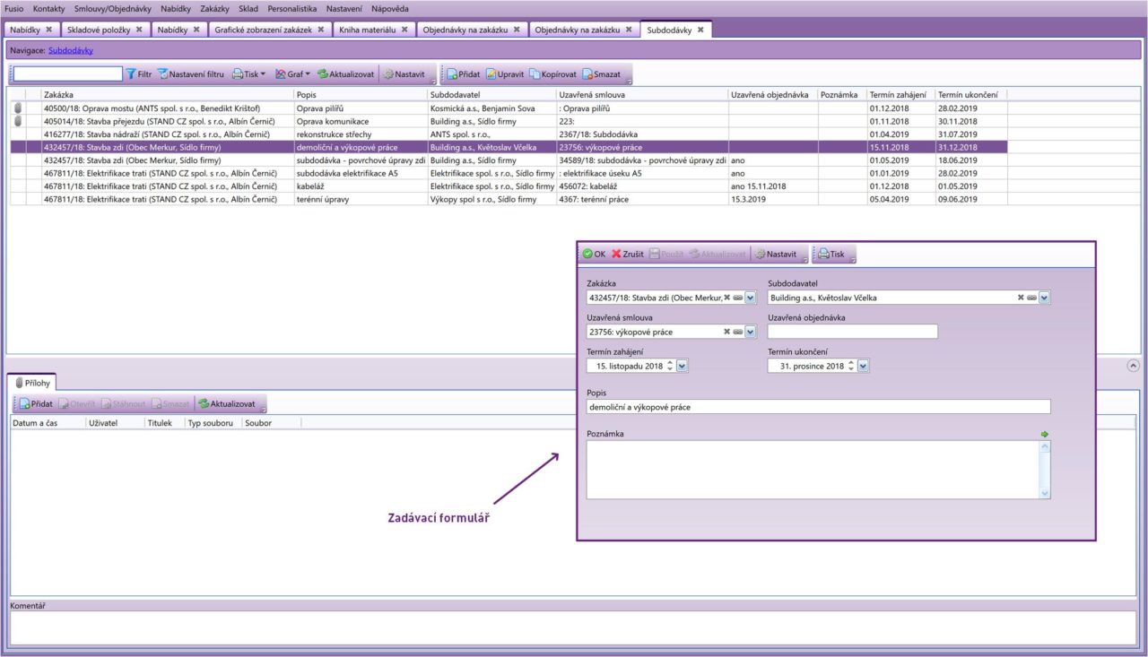Image resolution: width=1148 pixels, height=657 pixels.
Task: Open the Graf dropdown in the main toolbar
Action: click(x=292, y=74)
